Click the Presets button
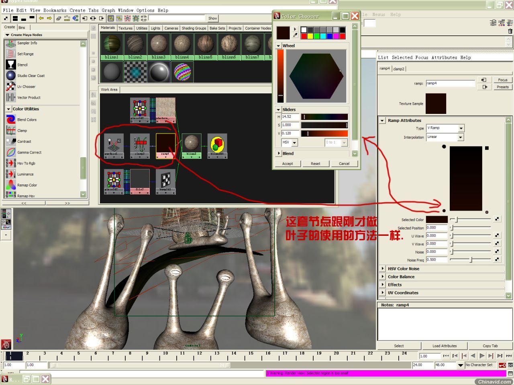 [x=503, y=87]
